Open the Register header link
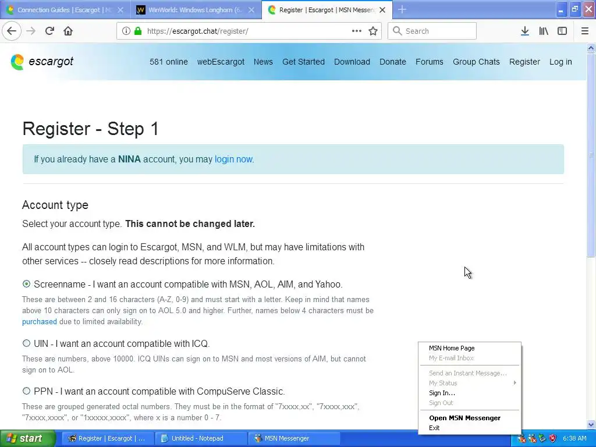596x447 pixels. tap(524, 62)
